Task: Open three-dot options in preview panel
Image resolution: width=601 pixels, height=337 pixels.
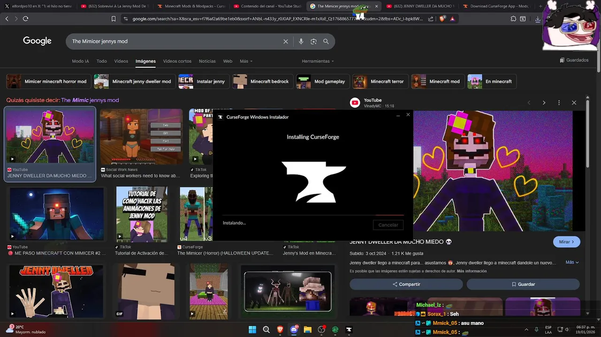Action: point(559,103)
